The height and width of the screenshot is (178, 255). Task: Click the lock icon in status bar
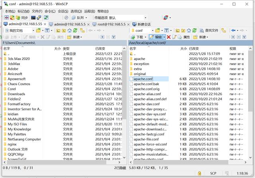point(199,173)
